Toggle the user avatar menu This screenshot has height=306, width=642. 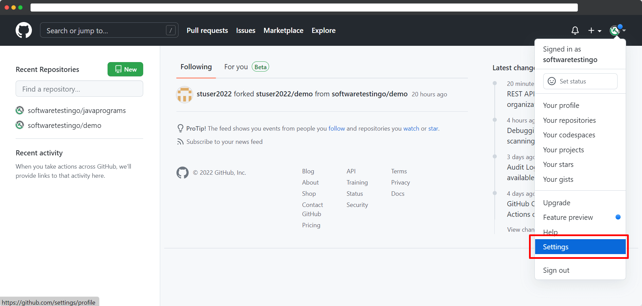pyautogui.click(x=617, y=30)
